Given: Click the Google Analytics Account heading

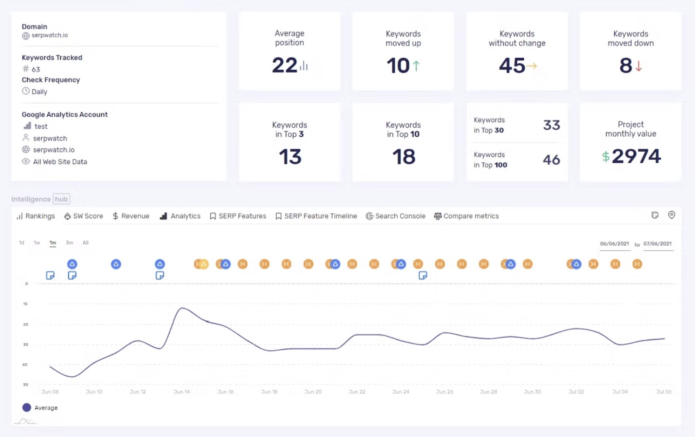Looking at the screenshot, I should click(x=65, y=115).
